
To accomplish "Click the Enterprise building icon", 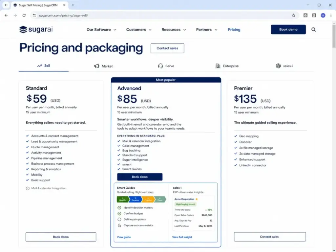I will pos(218,66).
